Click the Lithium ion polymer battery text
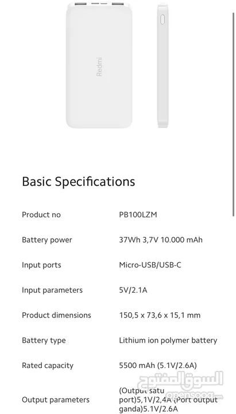 [x=168, y=340]
